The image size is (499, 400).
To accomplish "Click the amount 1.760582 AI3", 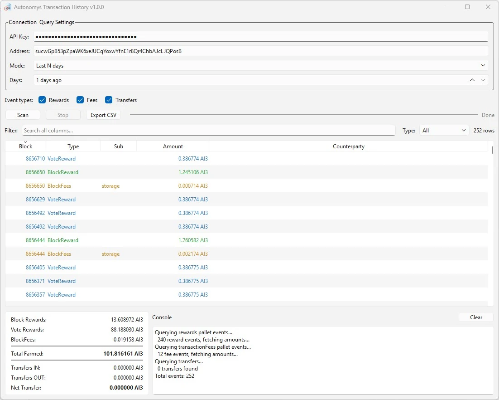I will pyautogui.click(x=193, y=240).
